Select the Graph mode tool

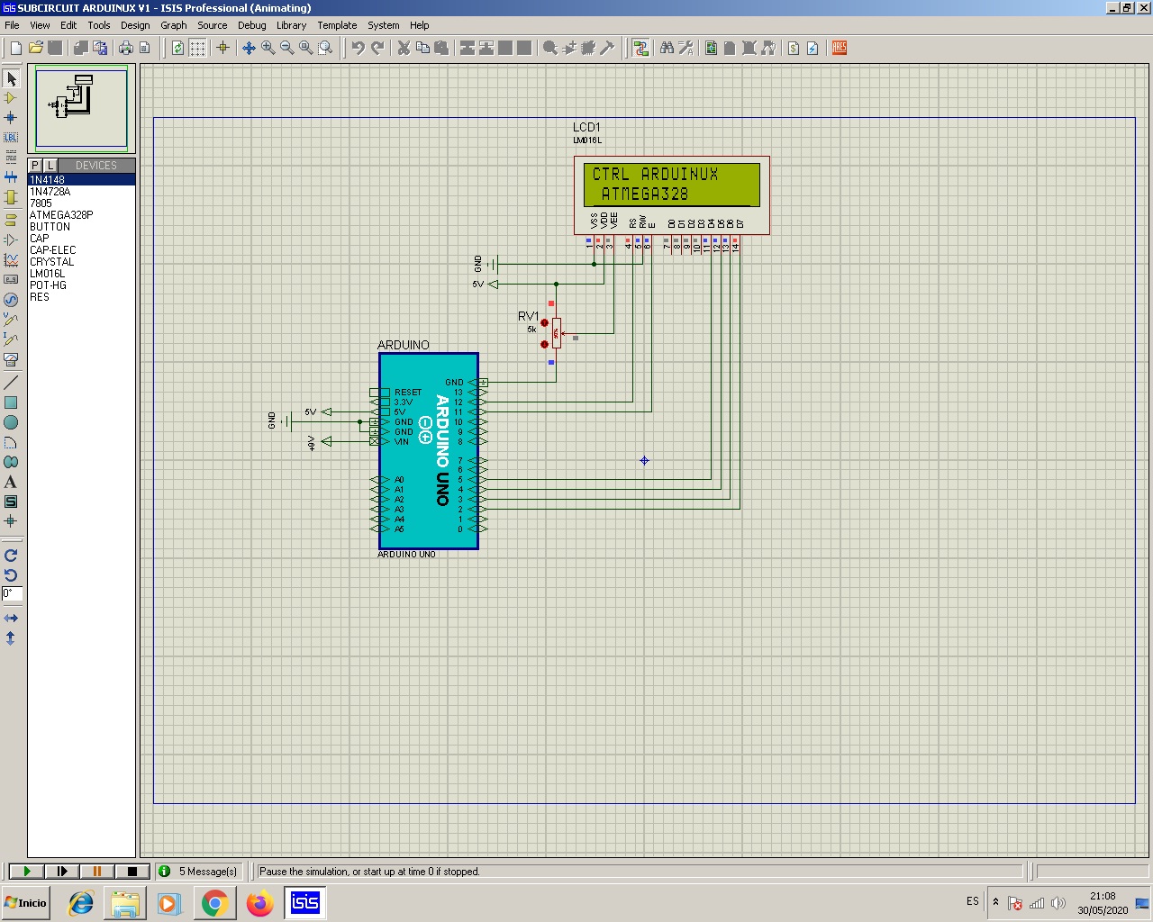click(x=11, y=259)
